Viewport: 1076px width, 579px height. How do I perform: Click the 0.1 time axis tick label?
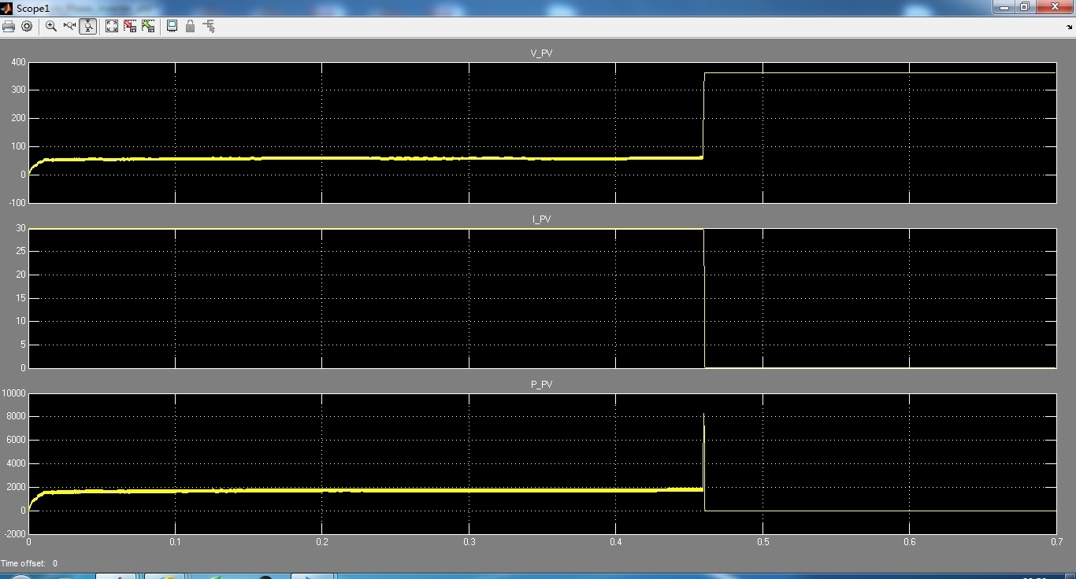[175, 542]
